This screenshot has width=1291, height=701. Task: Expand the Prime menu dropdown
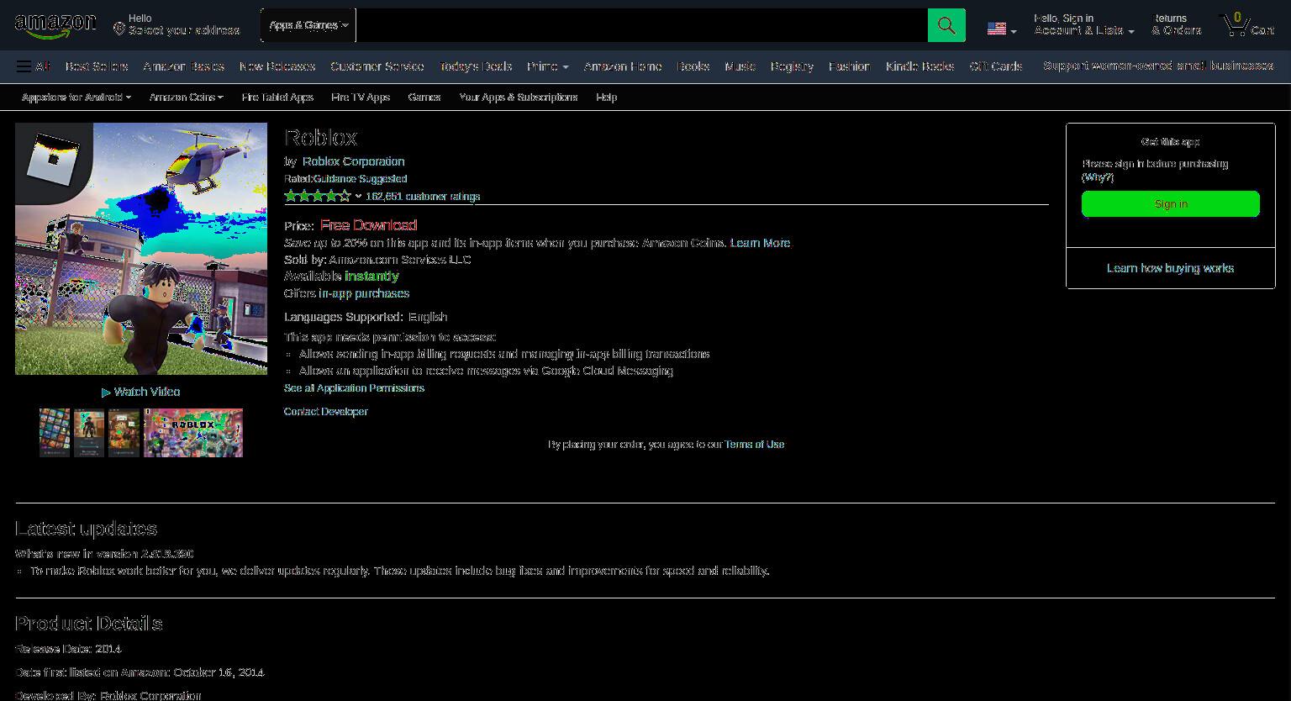pos(547,66)
